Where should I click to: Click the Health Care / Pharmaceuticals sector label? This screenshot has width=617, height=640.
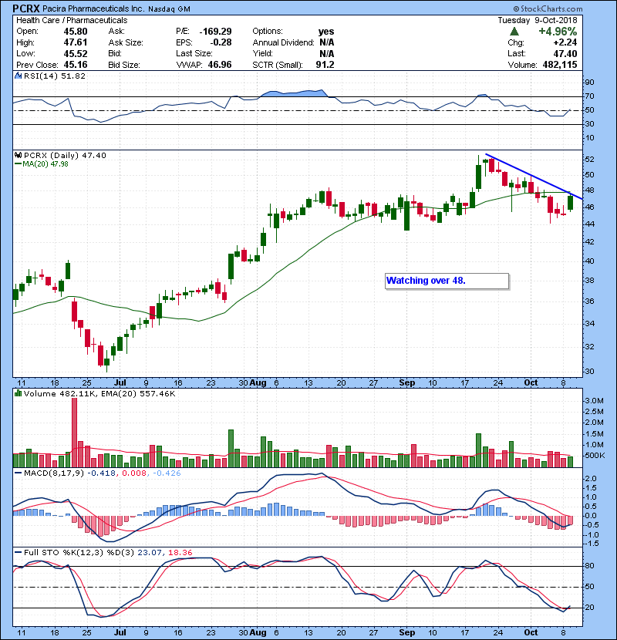coord(72,20)
